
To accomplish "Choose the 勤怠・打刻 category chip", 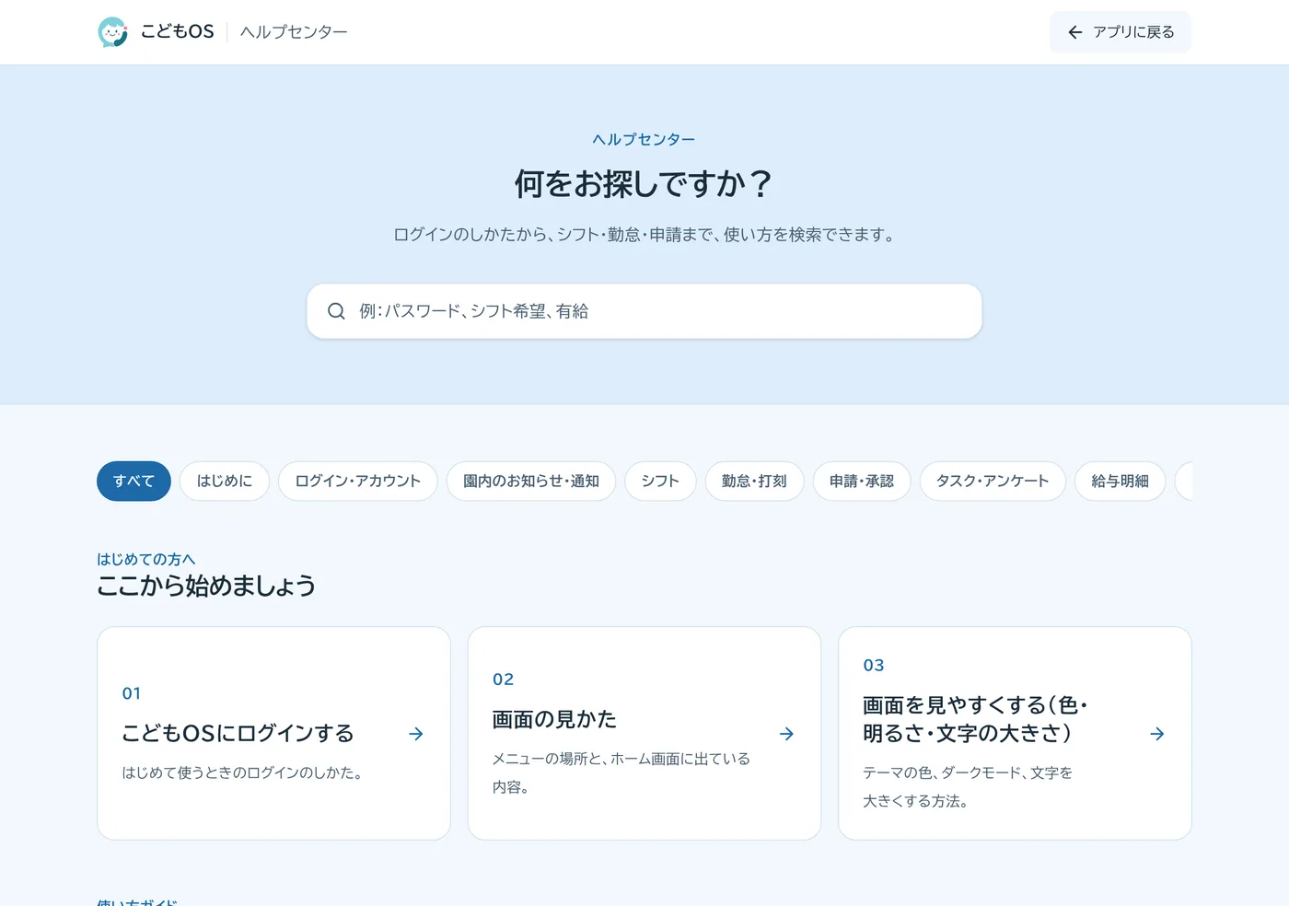I will (x=754, y=481).
